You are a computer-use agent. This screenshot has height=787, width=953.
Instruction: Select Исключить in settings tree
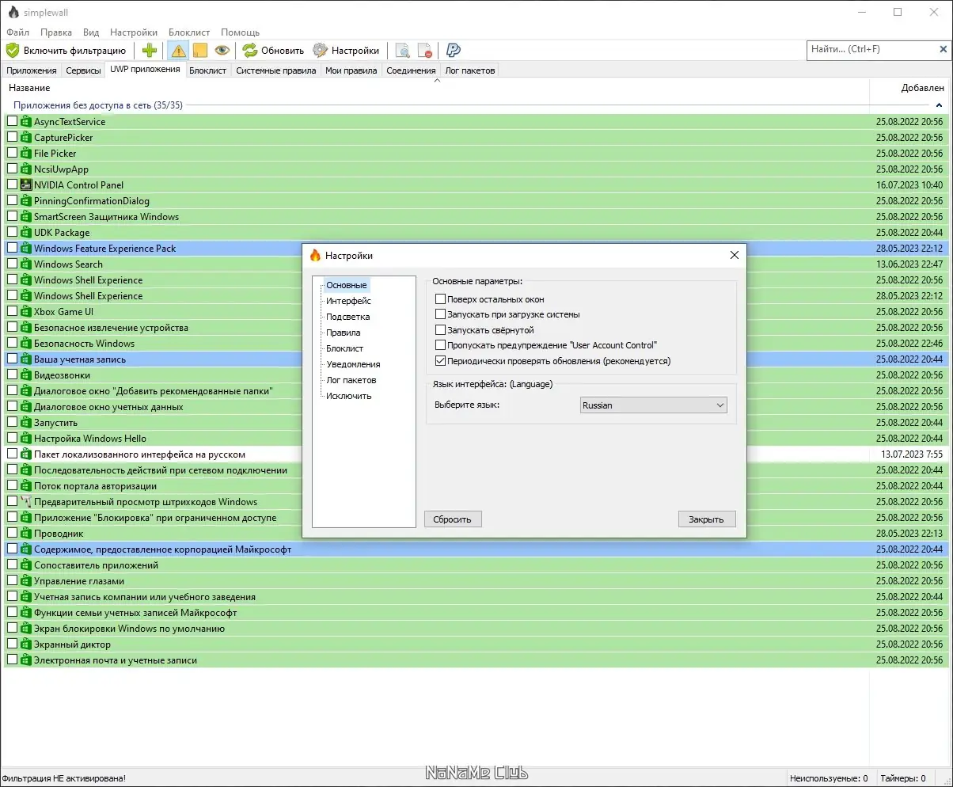(348, 396)
